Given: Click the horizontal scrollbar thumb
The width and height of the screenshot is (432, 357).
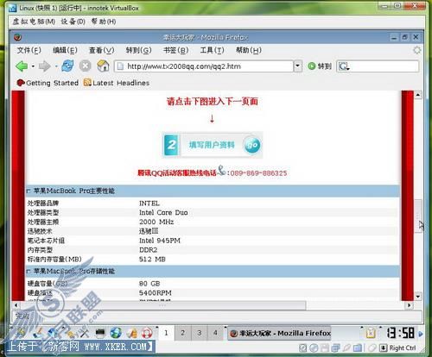Looking at the screenshot, I should [162, 305].
